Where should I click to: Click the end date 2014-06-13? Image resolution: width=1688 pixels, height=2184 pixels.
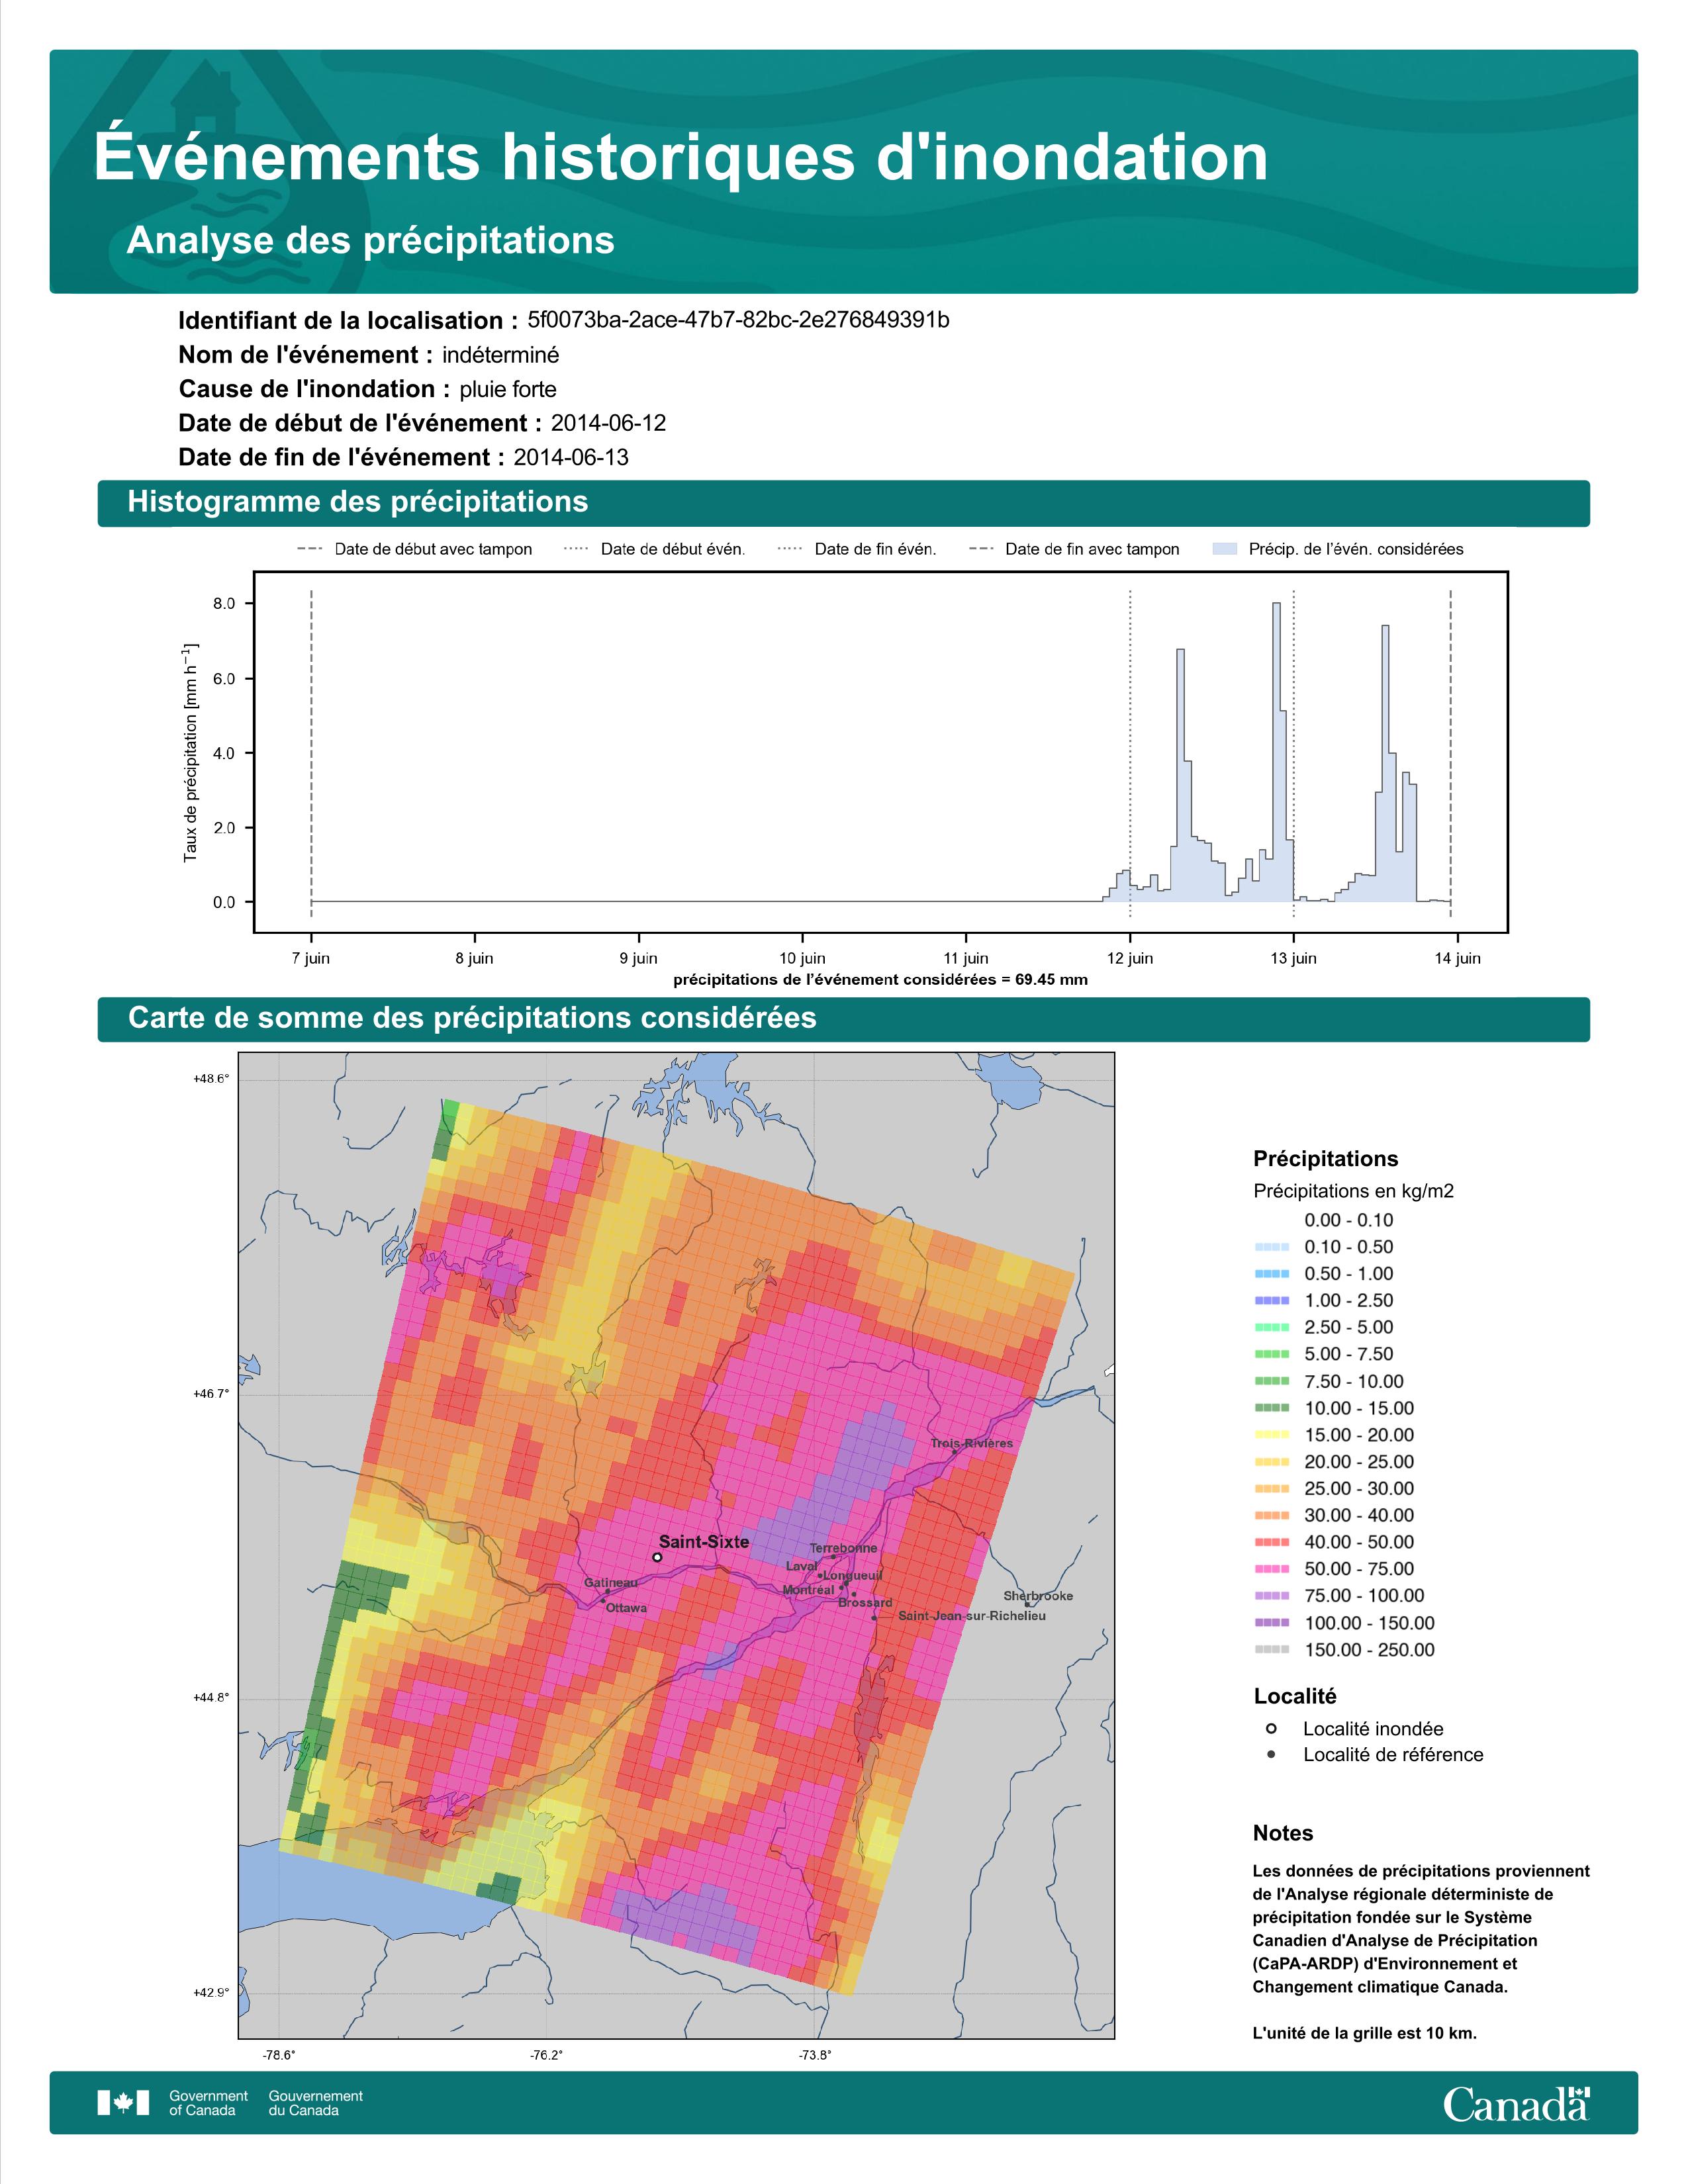click(x=571, y=457)
